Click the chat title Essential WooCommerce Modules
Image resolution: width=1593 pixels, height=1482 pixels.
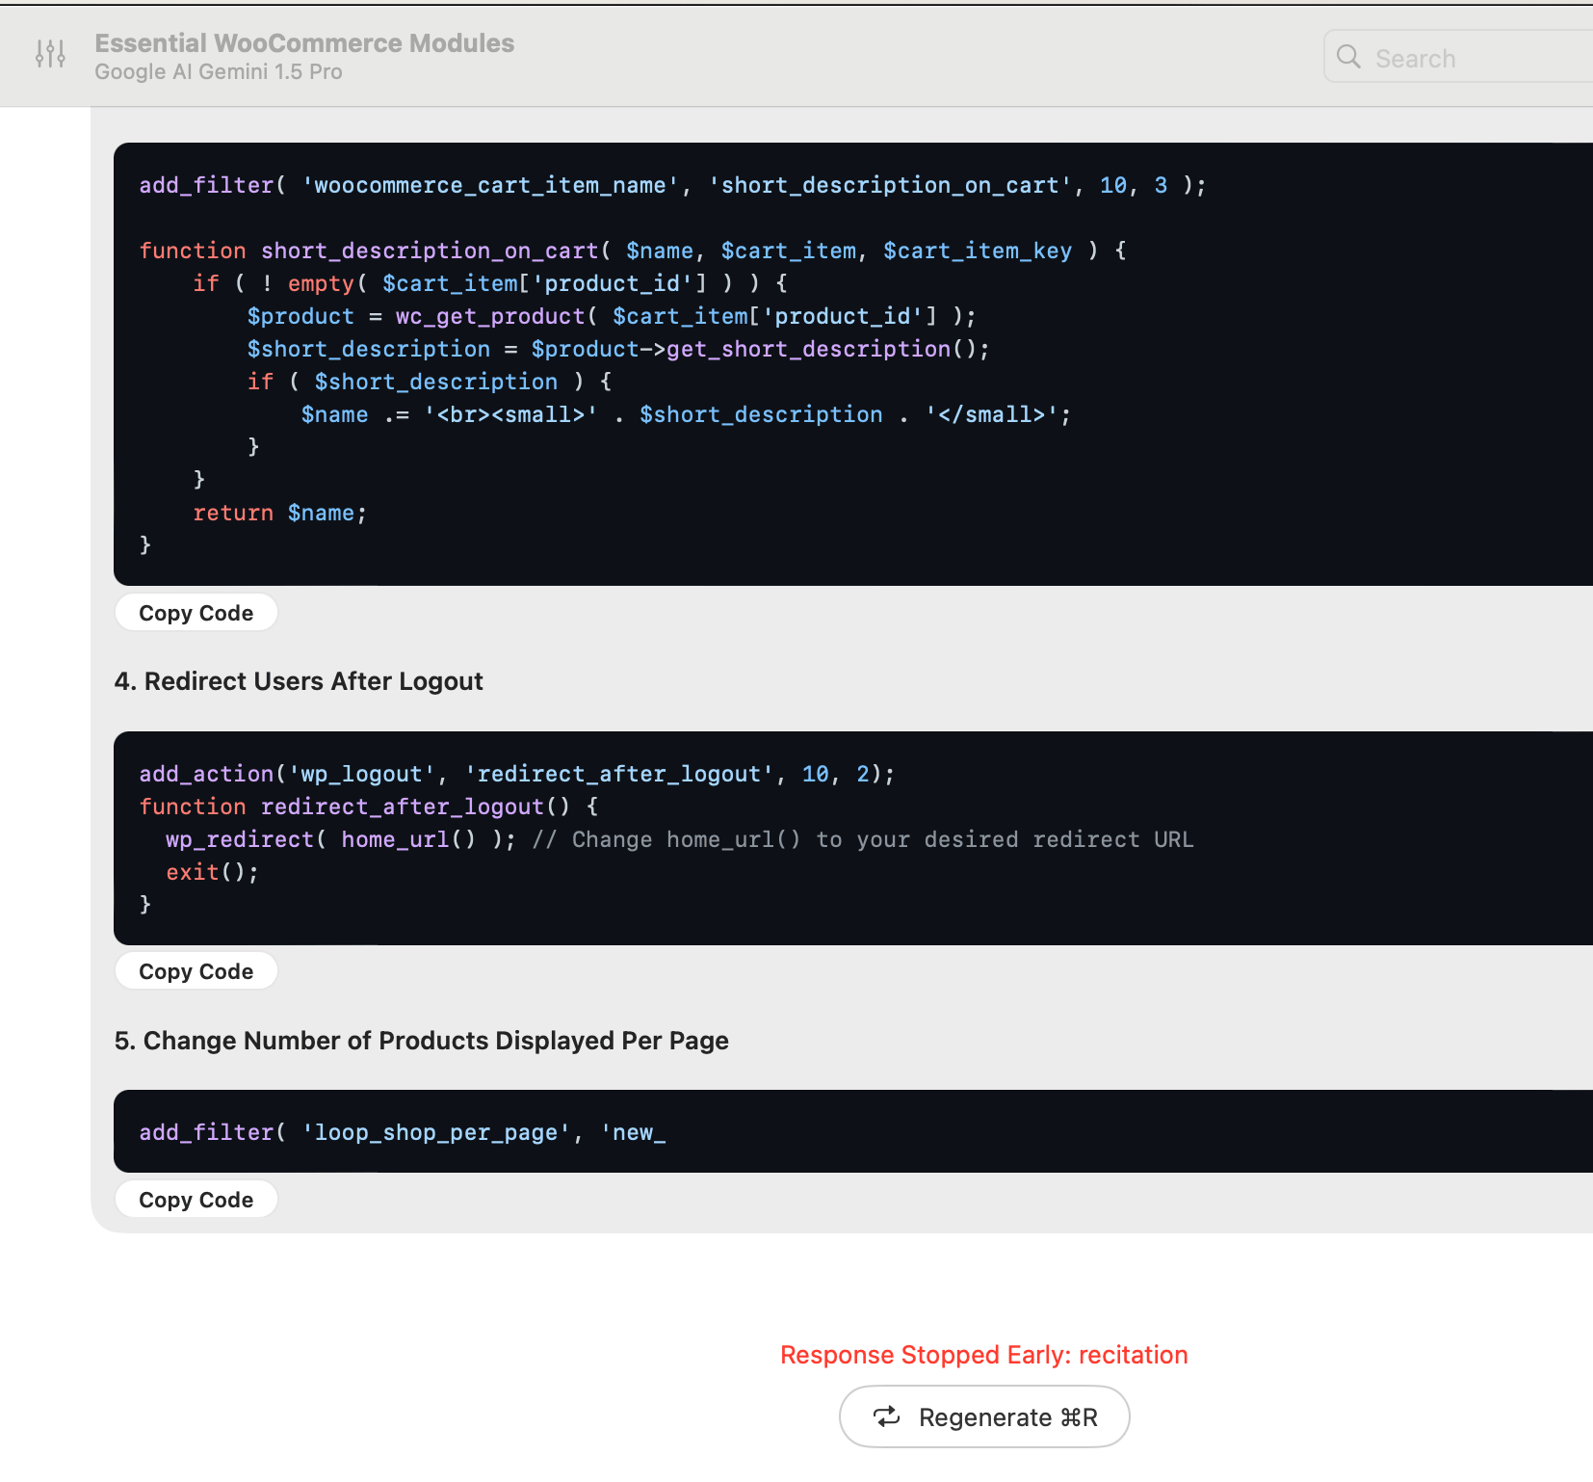click(x=304, y=43)
